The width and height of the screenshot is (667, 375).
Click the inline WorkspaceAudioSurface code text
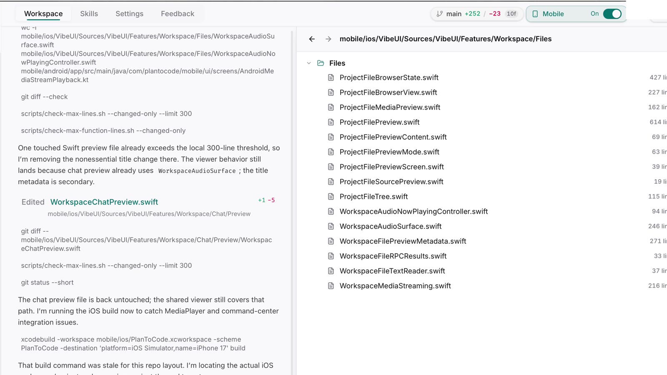point(197,171)
